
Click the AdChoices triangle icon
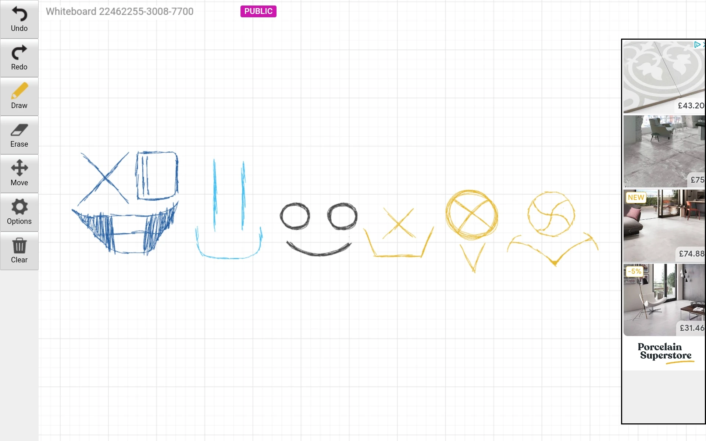coord(697,45)
